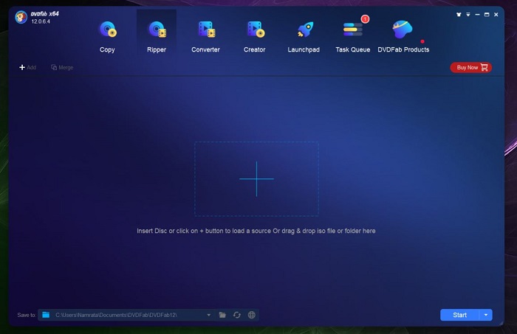
Task: Select the Creator module
Action: point(255,36)
